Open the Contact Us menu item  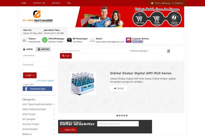[39, 3]
